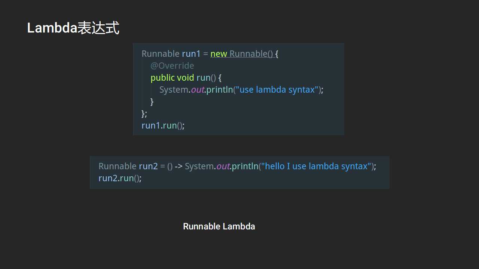Click the "hello I use lambda syntax" string
The width and height of the screenshot is (479, 269).
click(316, 166)
